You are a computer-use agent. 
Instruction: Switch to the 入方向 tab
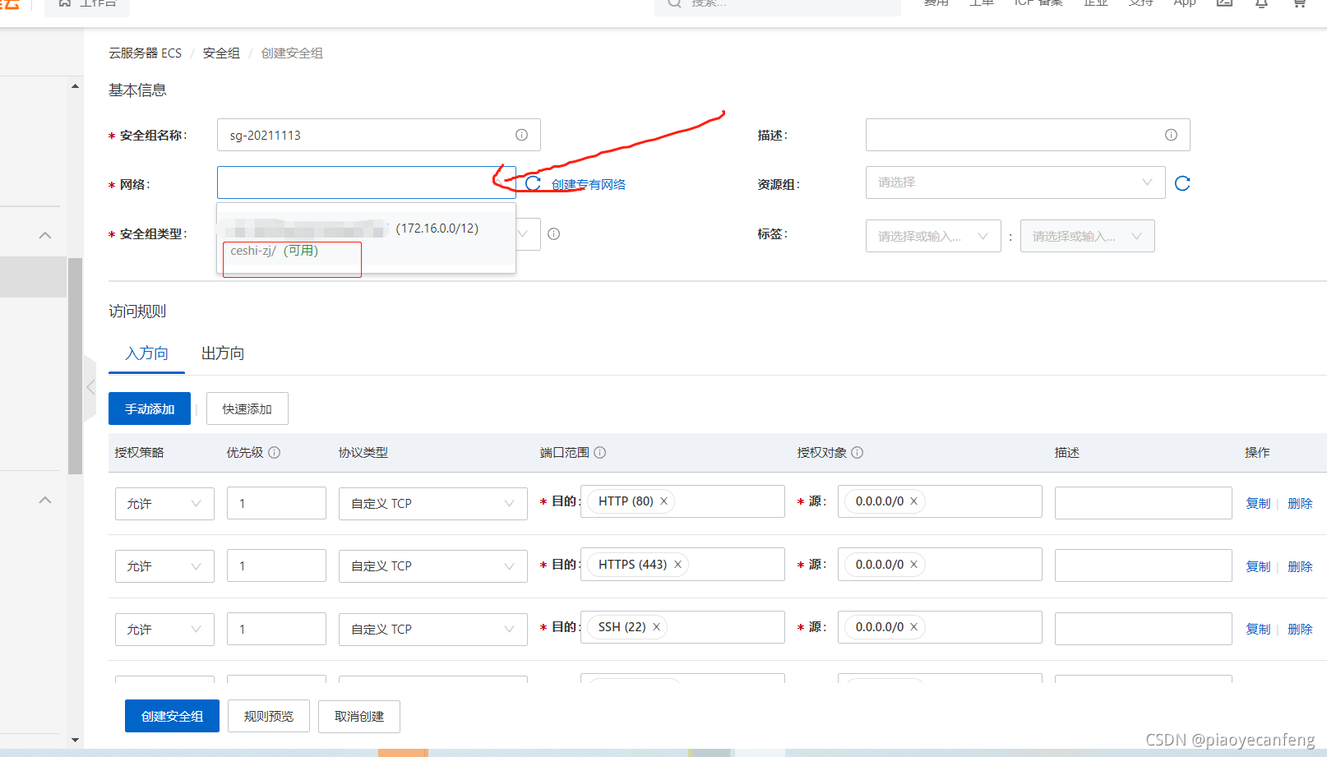[146, 353]
